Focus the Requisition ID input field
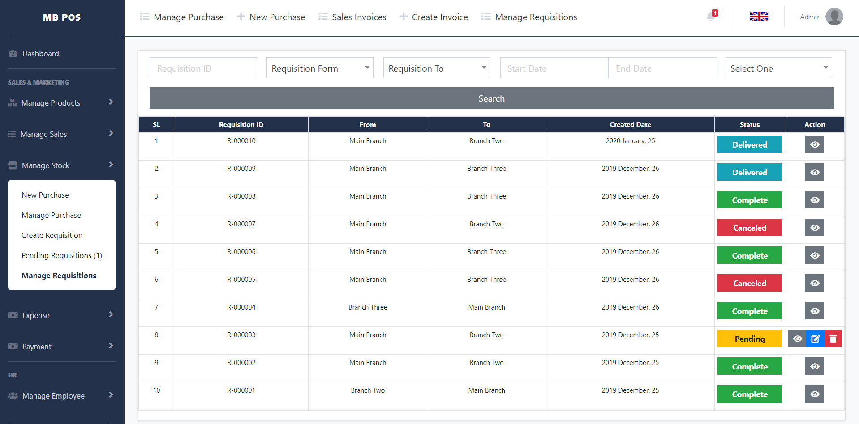This screenshot has height=424, width=859. (x=204, y=68)
